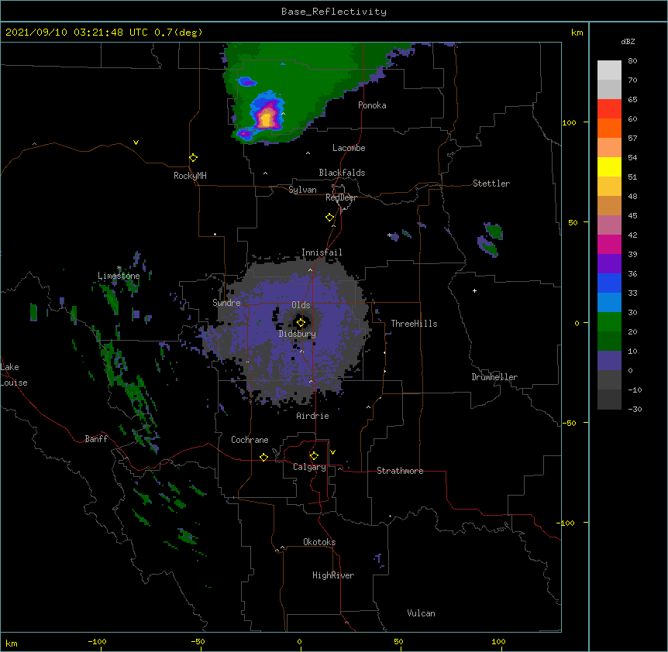Click the Banff label on map

pyautogui.click(x=96, y=439)
